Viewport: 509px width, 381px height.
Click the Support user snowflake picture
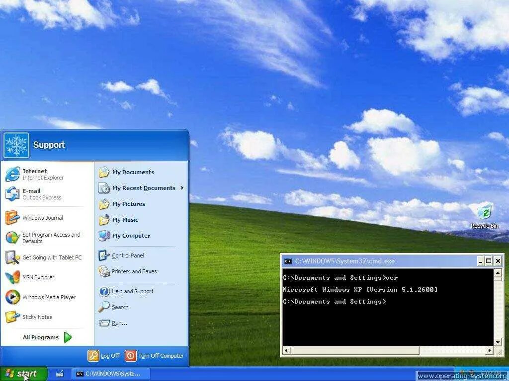[16, 145]
